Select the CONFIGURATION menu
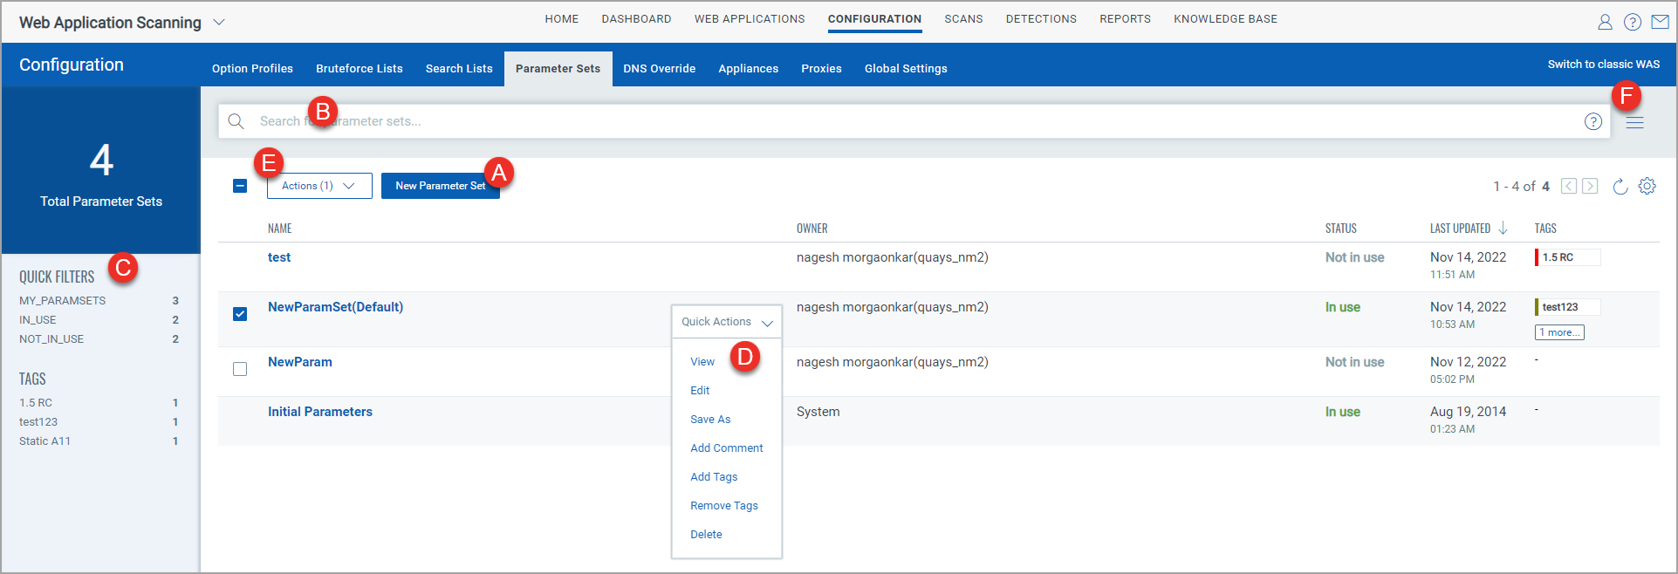Image resolution: width=1678 pixels, height=574 pixels. point(874,19)
